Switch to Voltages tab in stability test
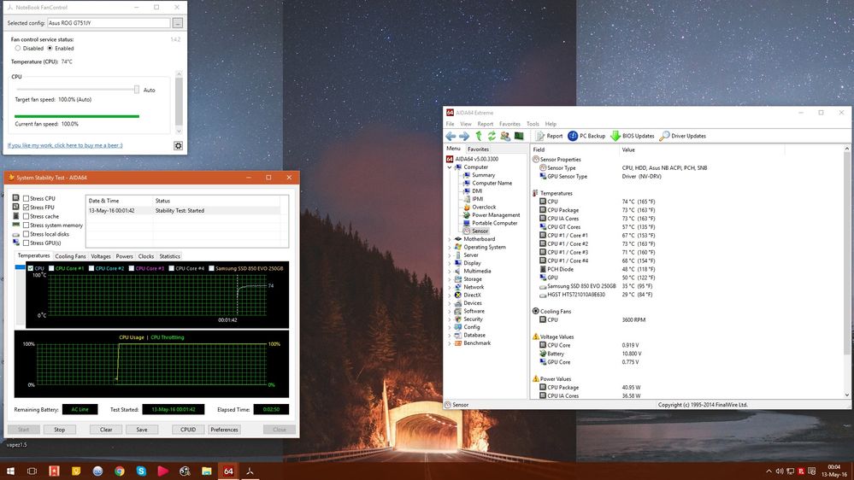 101,256
